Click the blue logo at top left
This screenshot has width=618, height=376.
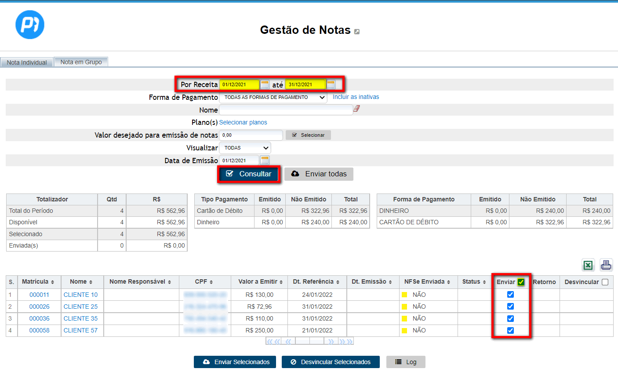30,25
